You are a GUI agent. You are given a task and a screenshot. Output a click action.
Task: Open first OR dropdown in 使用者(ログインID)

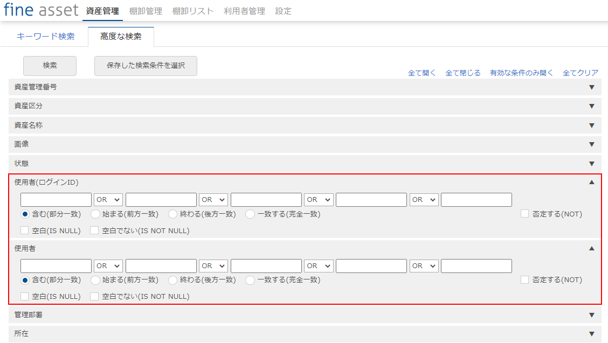[108, 200]
